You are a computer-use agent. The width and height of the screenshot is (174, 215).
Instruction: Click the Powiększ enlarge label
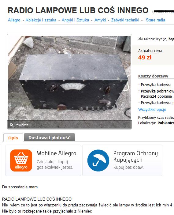[x=21, y=125]
